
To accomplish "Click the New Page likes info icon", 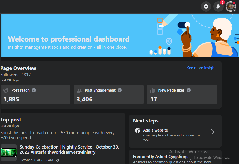I will tap(189, 90).
